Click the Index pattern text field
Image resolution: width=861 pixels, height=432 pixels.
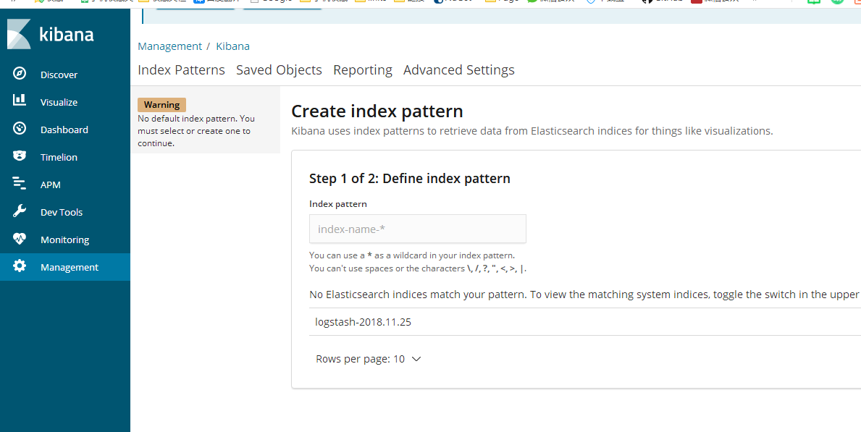417,229
